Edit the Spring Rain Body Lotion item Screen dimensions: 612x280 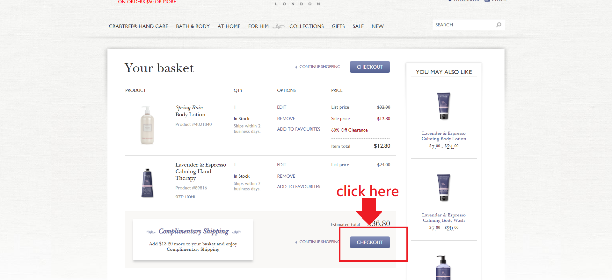tap(281, 107)
